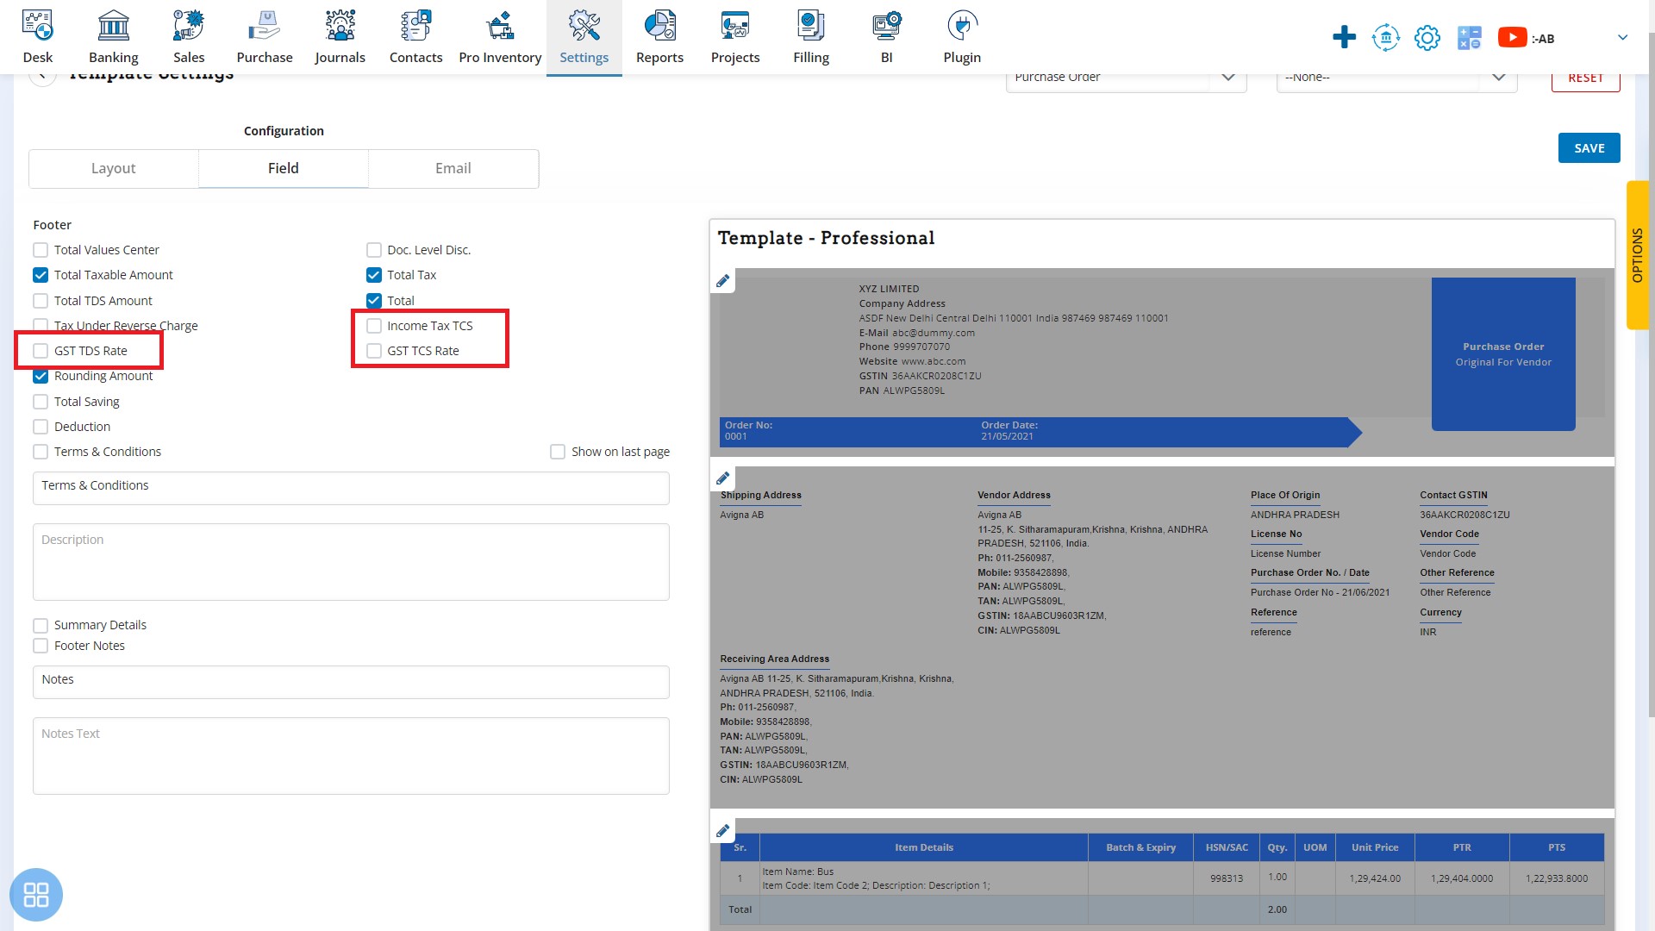1655x931 pixels.
Task: Enable Total Values Center checkbox
Action: click(41, 250)
